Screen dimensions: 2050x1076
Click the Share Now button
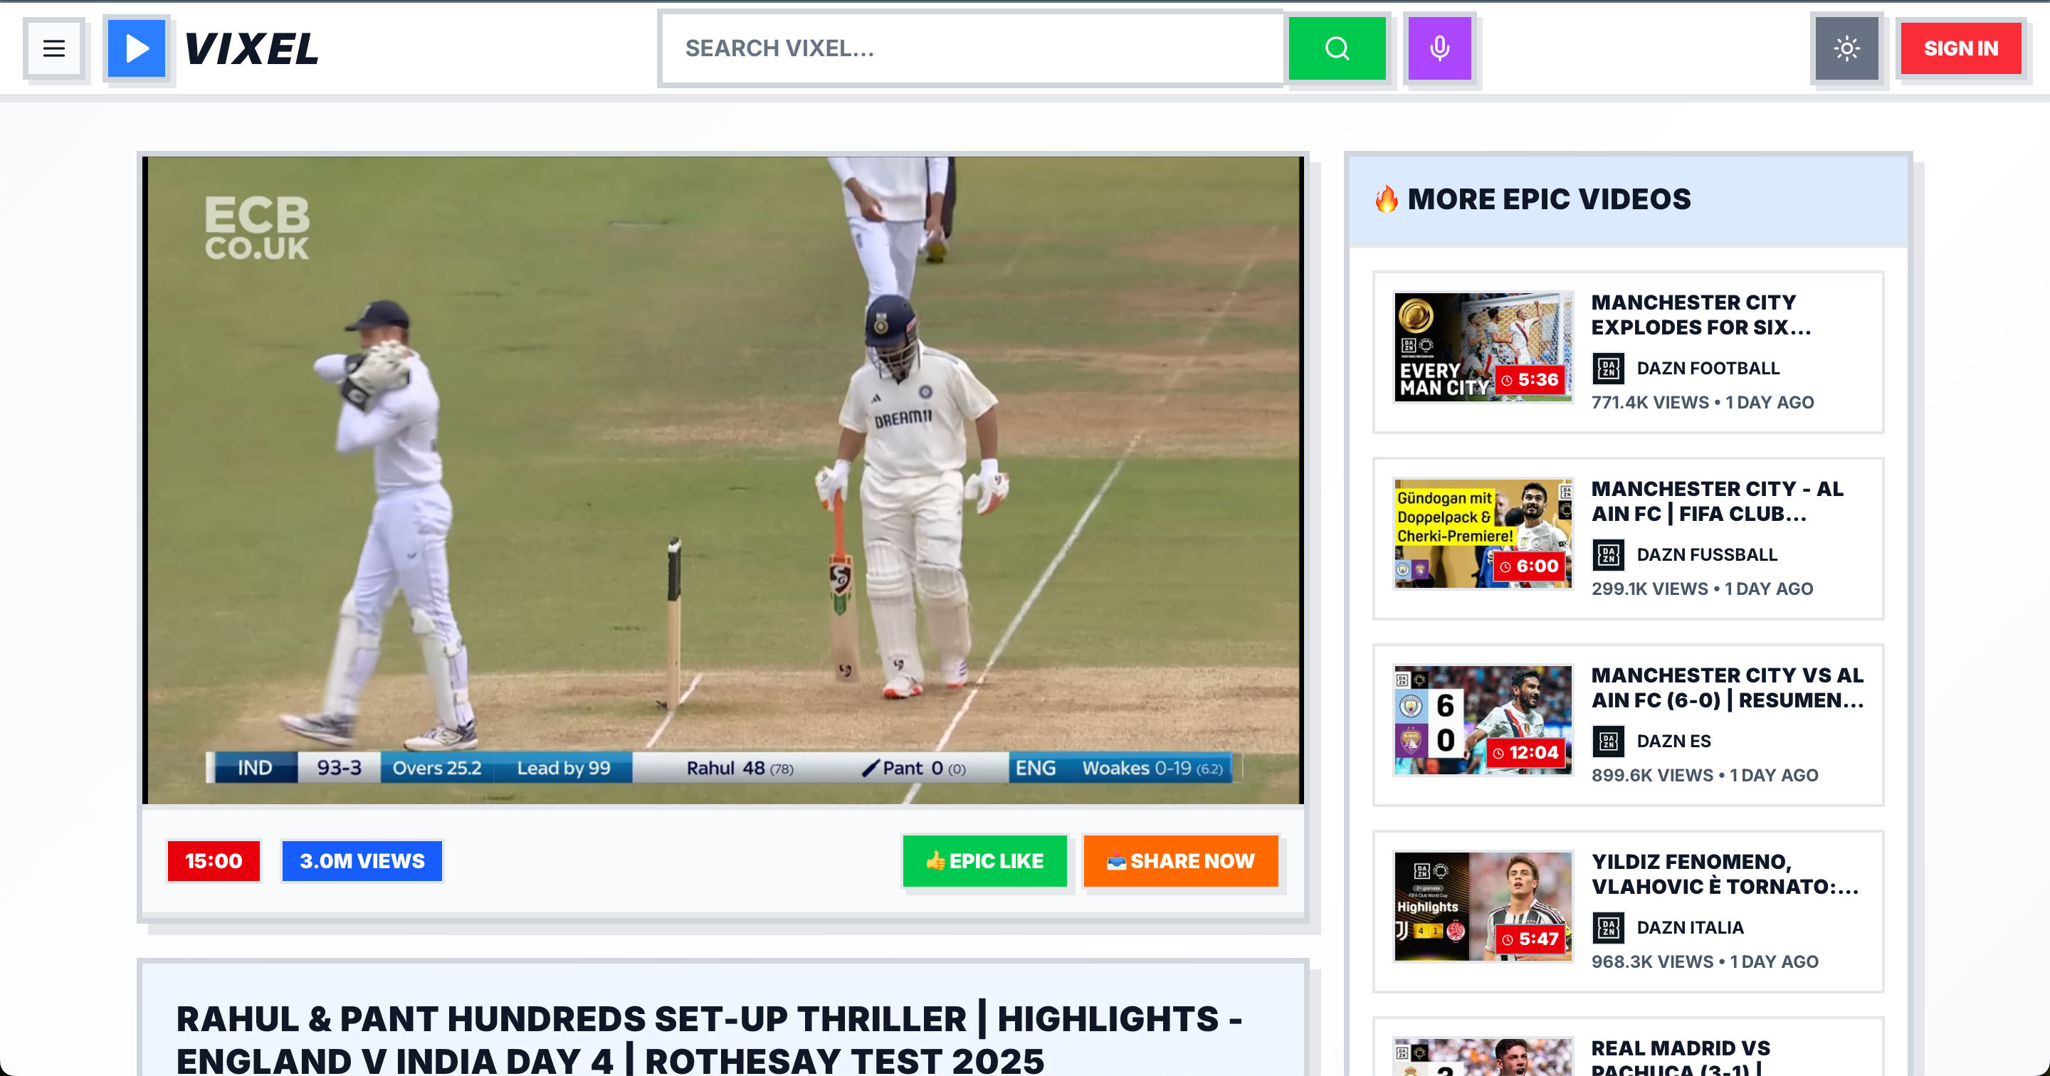1180,861
